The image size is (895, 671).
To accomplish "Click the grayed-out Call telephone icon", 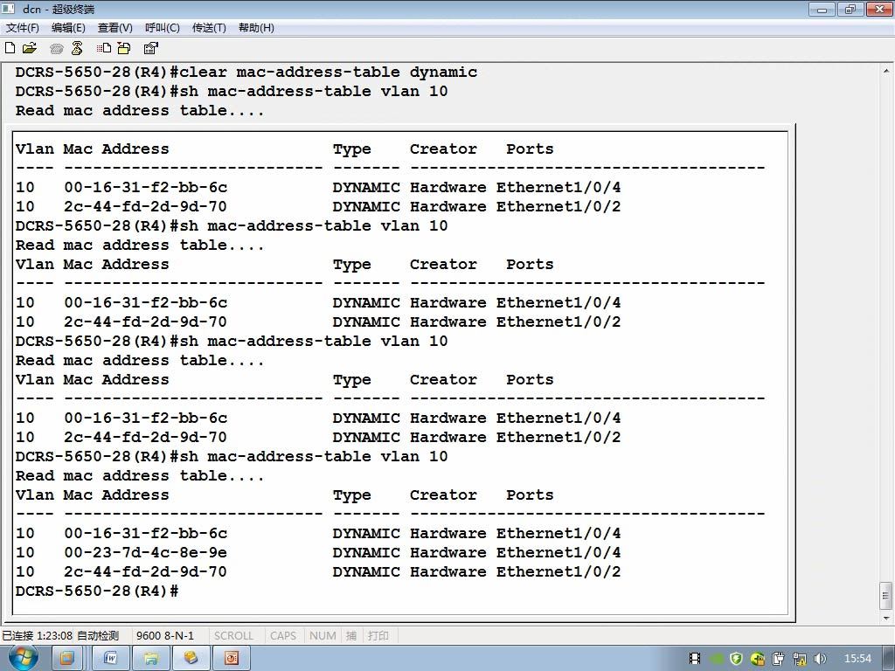I will click(x=56, y=49).
